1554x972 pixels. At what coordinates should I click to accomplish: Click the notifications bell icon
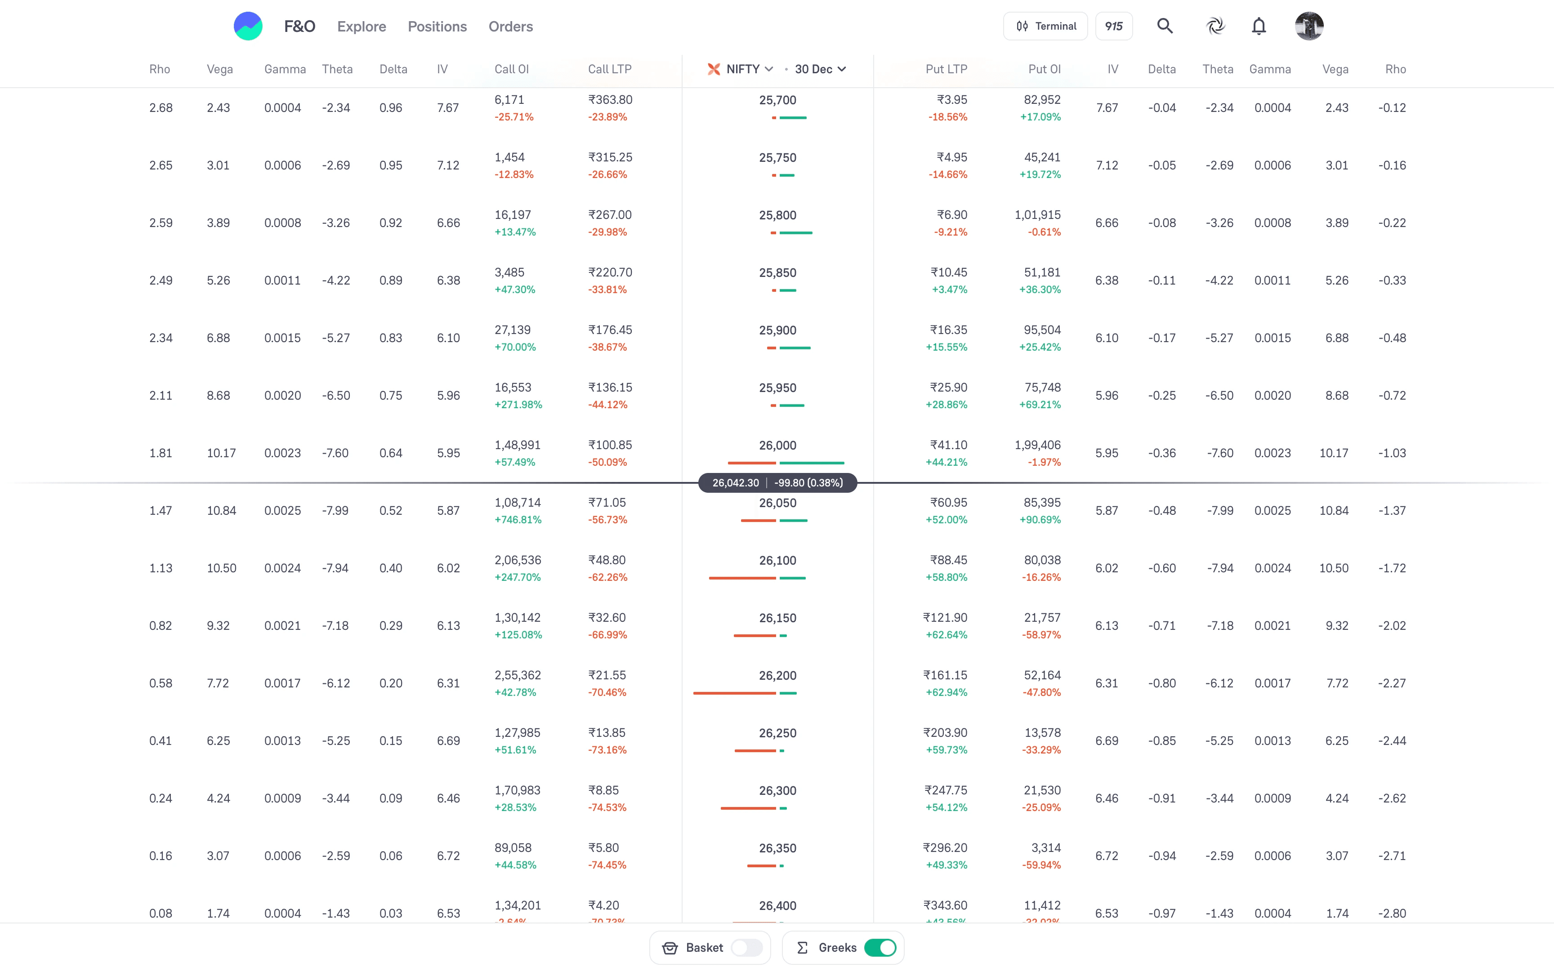[x=1258, y=27]
